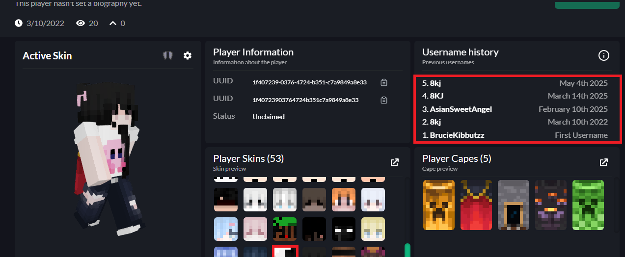Select the green creeper cape
625x257 pixels.
click(588, 205)
